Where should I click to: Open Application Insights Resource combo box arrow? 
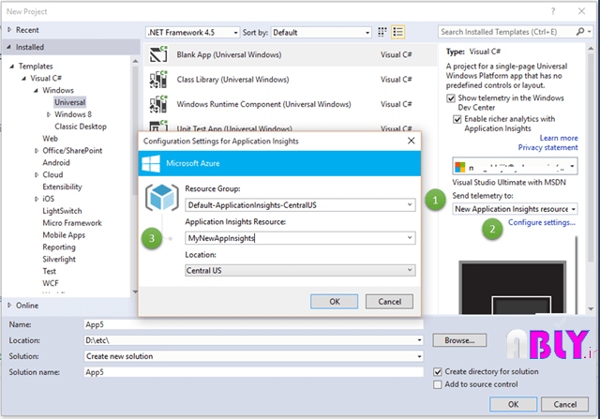(x=410, y=238)
